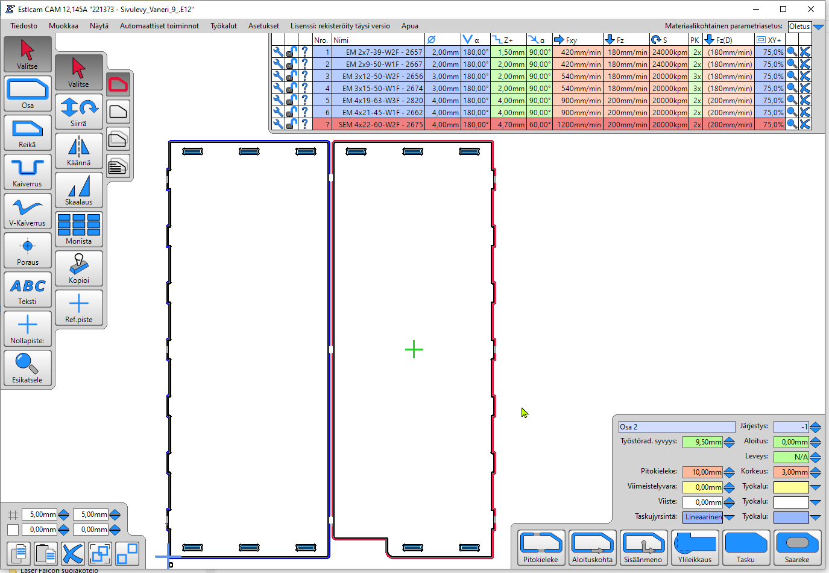Toggle lock icon on EM 3x15-50-W1F row
The width and height of the screenshot is (829, 573).
click(x=291, y=88)
